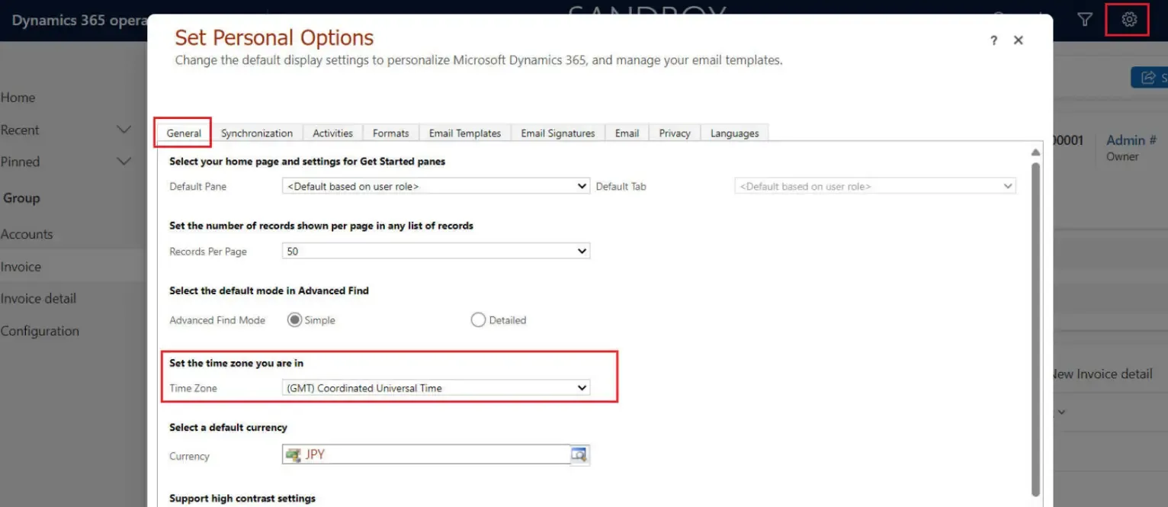This screenshot has height=507, width=1168.
Task: Open Configuration in the sidebar
Action: pos(40,331)
